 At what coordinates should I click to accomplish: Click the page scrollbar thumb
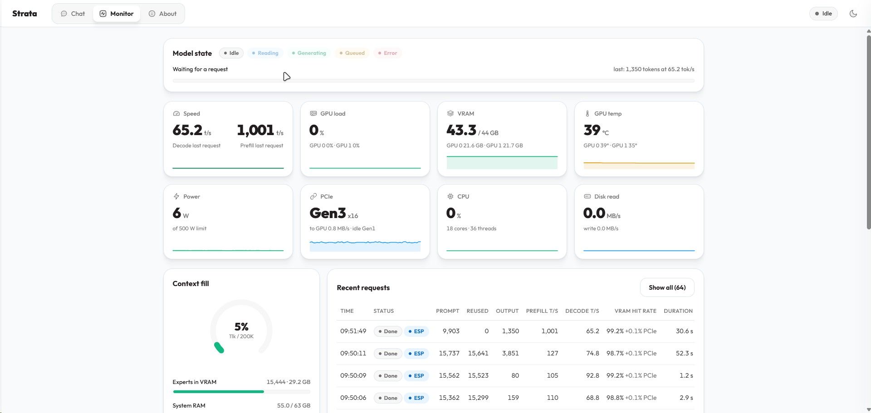click(x=868, y=131)
